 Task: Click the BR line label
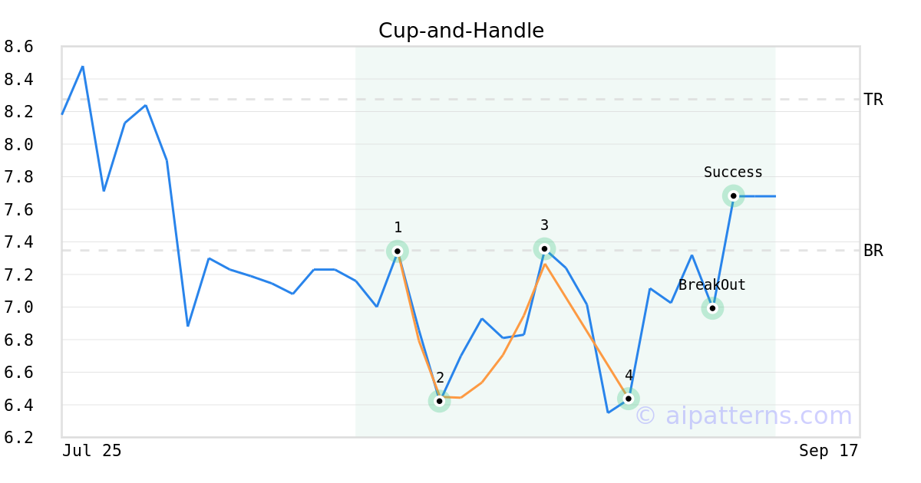tap(873, 251)
